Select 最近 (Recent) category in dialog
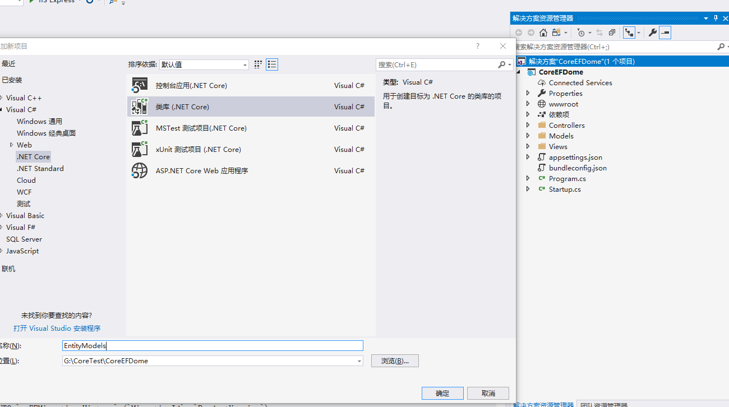729x407 pixels. pyautogui.click(x=8, y=64)
